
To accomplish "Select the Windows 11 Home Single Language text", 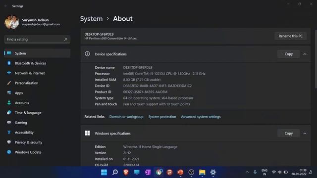I will [x=150, y=147].
